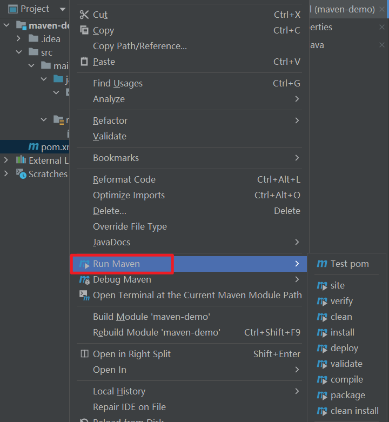
Task: Run the Maven compile goal
Action: coord(346,379)
